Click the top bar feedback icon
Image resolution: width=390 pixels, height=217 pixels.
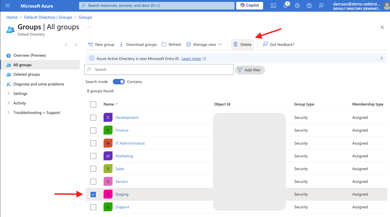321,6
